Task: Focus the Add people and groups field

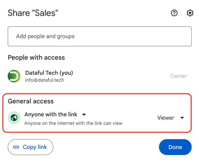Action: (x=99, y=36)
